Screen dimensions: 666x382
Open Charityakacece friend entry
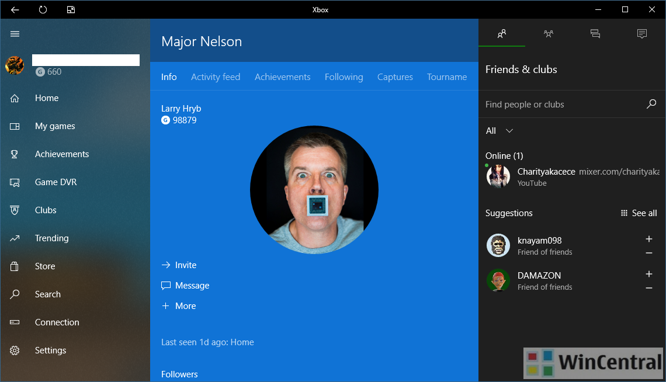[x=572, y=176]
